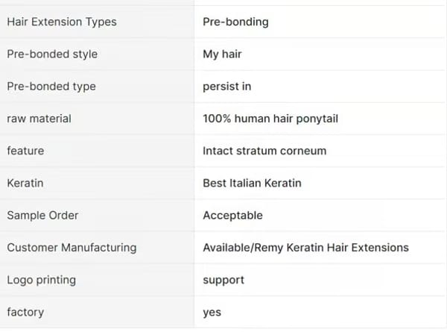
Task: Select the 'persist in' value
Action: point(226,87)
